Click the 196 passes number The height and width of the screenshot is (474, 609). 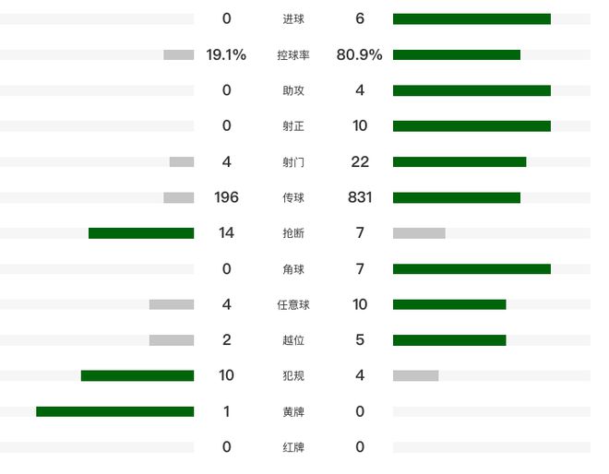[226, 197]
